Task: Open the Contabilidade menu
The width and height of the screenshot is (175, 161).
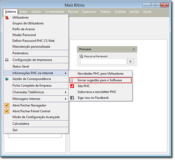Action: pos(54,12)
